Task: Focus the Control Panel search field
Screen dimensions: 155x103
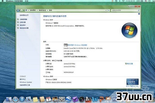Action: pyautogui.click(x=124, y=10)
